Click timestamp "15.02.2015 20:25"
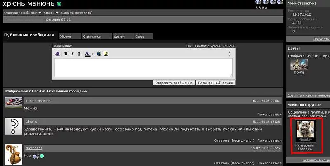 [265, 148]
